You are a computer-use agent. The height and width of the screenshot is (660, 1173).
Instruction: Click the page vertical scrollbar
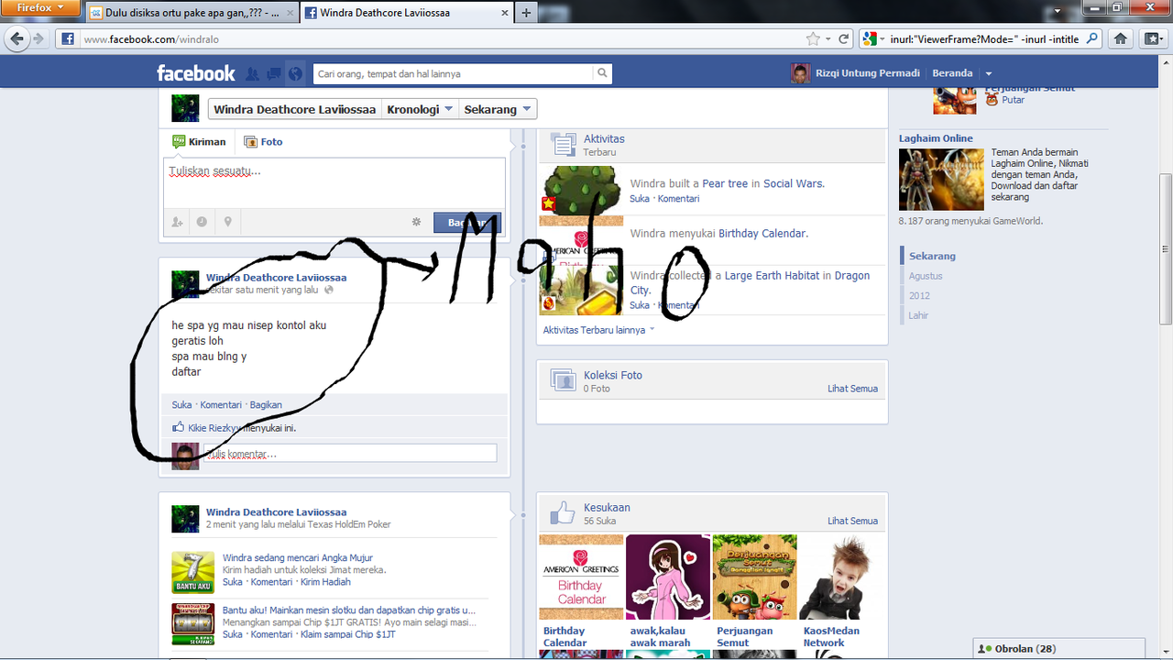(1166, 247)
